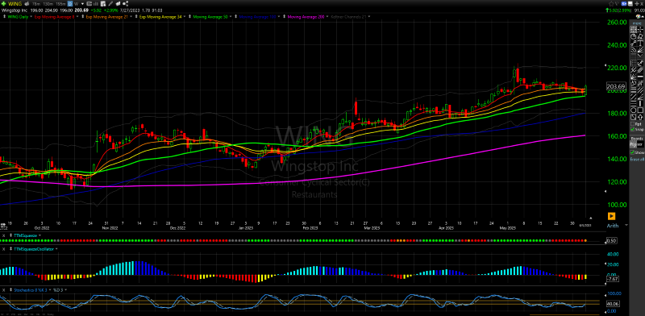Open the %D 3 dropdown
Image resolution: width=645 pixels, height=316 pixels.
[x=65, y=289]
